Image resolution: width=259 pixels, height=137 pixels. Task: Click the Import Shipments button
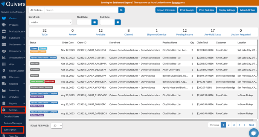click(x=166, y=10)
